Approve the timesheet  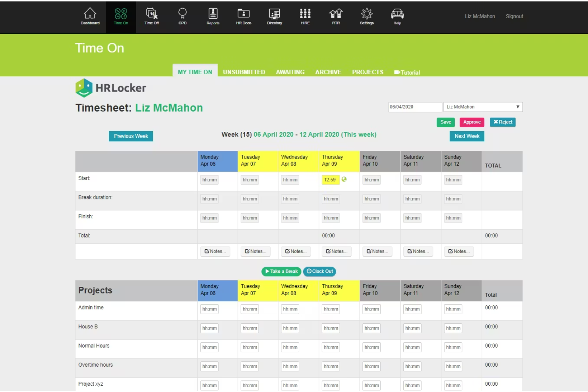(472, 122)
